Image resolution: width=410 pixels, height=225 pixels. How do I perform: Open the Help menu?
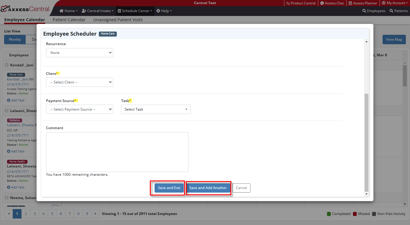[164, 11]
